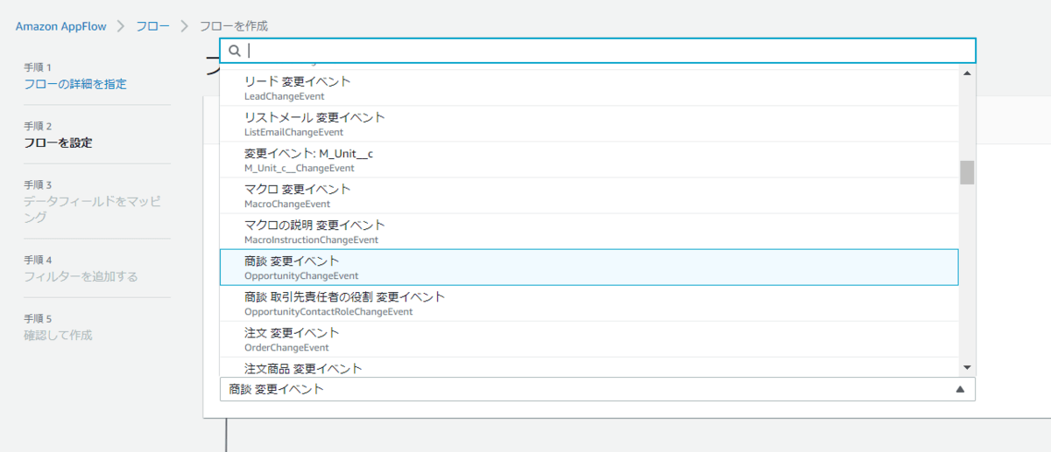Select リード 変更イベント option
The height and width of the screenshot is (452, 1051).
pyautogui.click(x=589, y=88)
